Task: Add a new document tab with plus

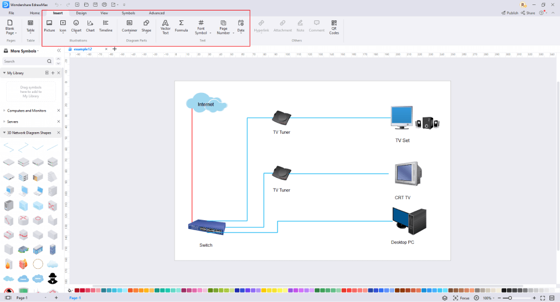Action: click(x=115, y=49)
